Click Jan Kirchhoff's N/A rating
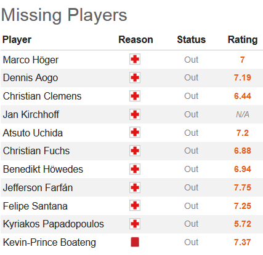Viewport: 263px width, 255px height. pos(243,114)
